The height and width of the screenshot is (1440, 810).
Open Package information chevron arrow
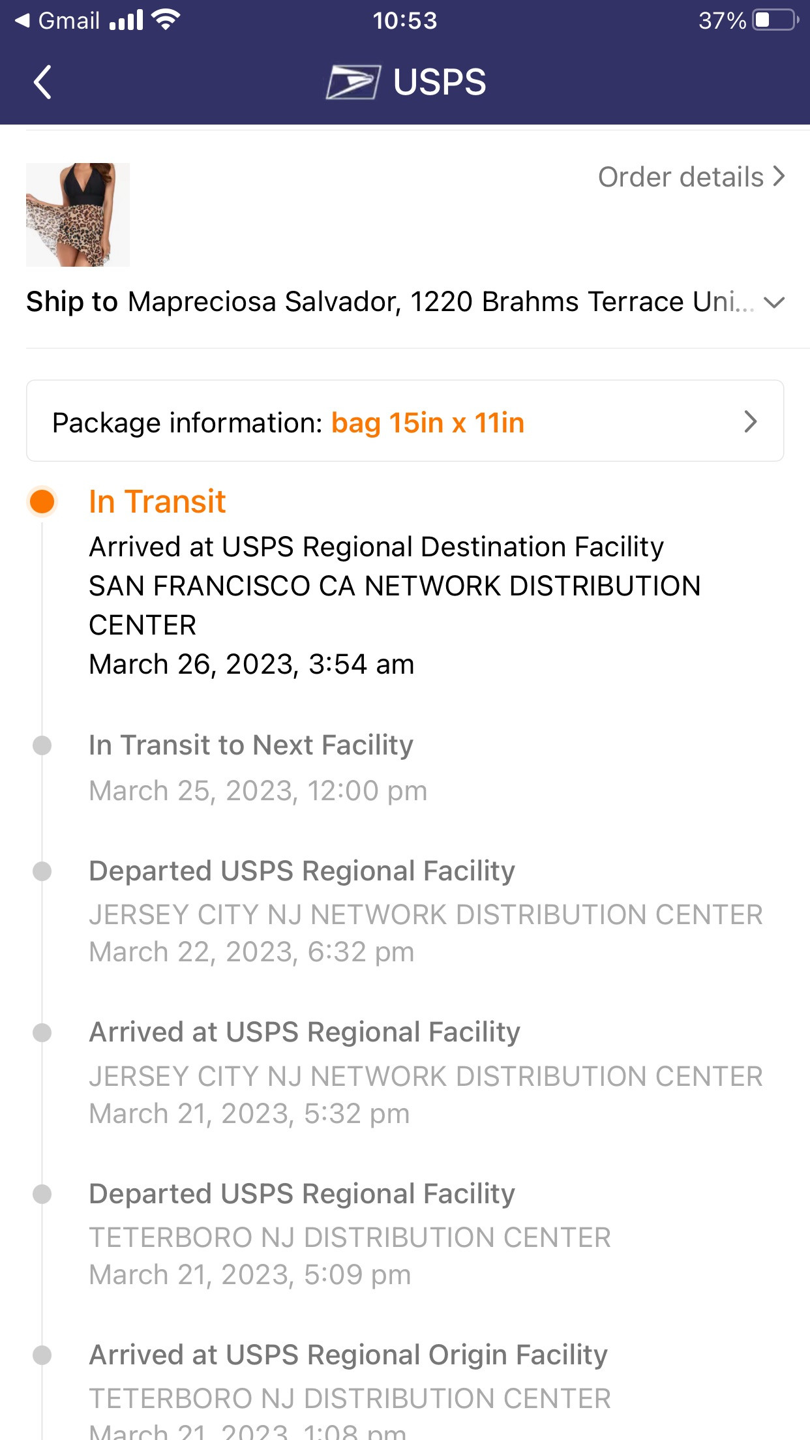pos(751,422)
